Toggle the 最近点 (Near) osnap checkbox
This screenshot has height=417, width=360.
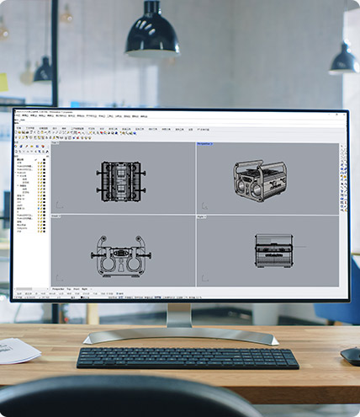tap(28, 294)
